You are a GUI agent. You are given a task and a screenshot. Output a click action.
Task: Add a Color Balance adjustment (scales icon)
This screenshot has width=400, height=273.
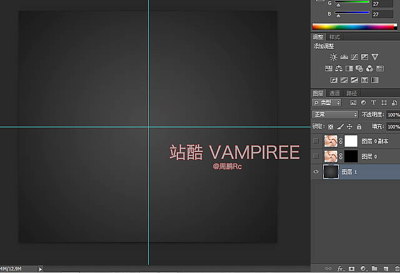point(339,68)
